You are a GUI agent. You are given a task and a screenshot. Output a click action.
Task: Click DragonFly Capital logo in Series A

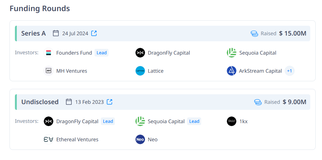(x=140, y=53)
